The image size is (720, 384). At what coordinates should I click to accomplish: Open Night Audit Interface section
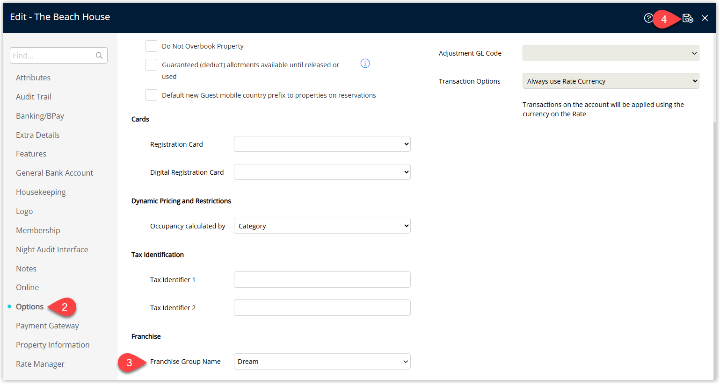tap(52, 249)
